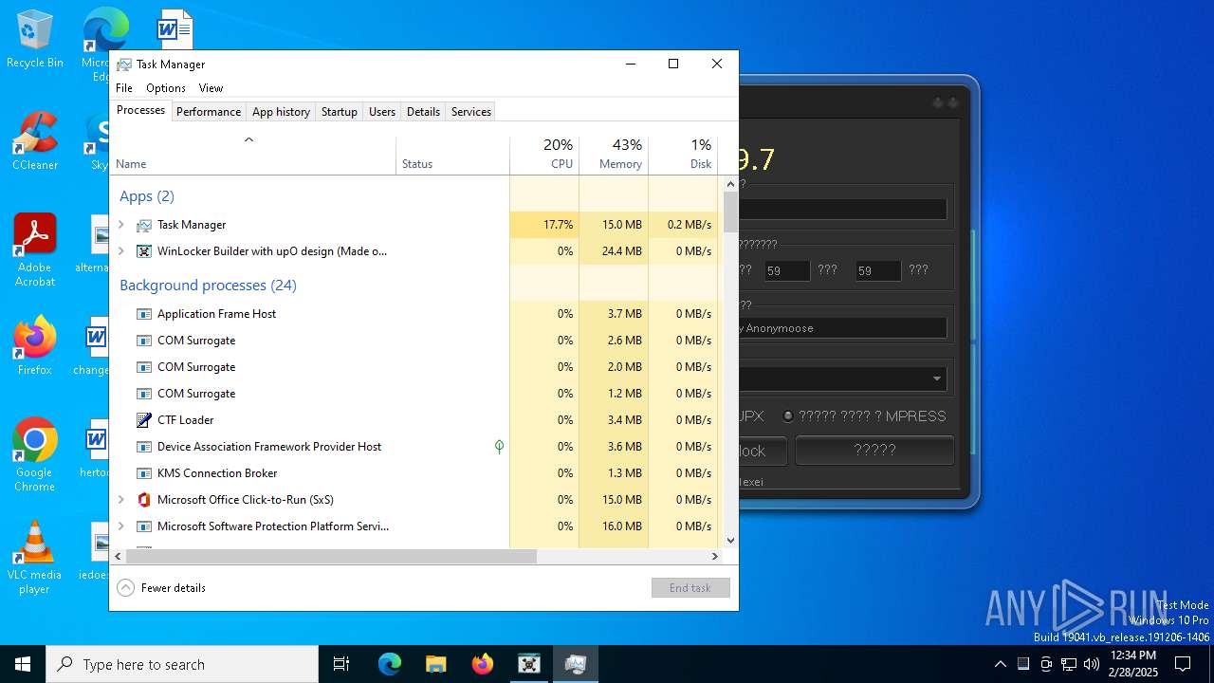Click the Microsoft Office Click-to-Run icon
The image size is (1214, 683).
tap(144, 499)
